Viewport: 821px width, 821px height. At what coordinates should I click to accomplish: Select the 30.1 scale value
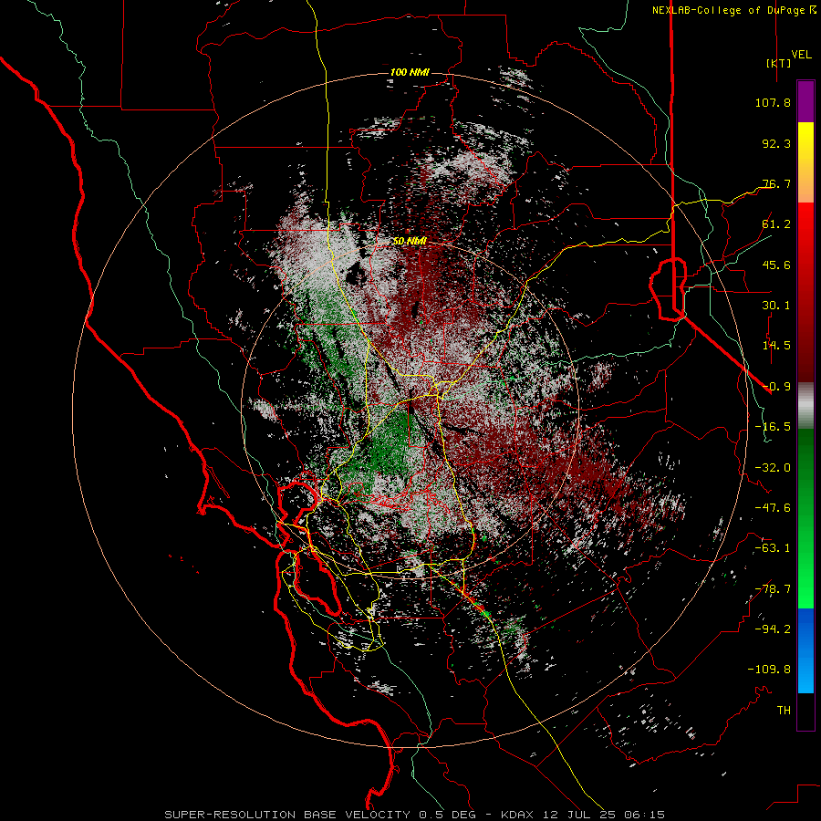776,306
